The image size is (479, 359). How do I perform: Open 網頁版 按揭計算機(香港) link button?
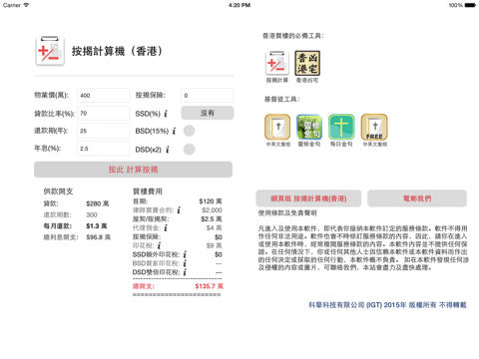click(x=308, y=198)
